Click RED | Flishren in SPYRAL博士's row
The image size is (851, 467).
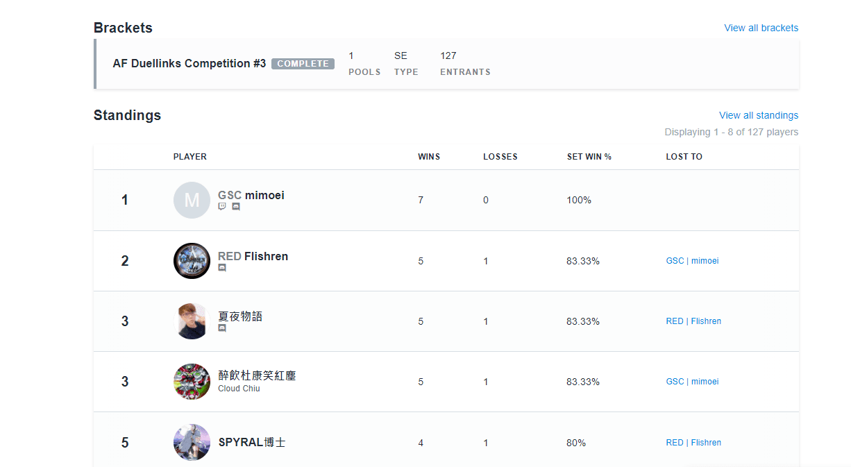[x=693, y=443]
